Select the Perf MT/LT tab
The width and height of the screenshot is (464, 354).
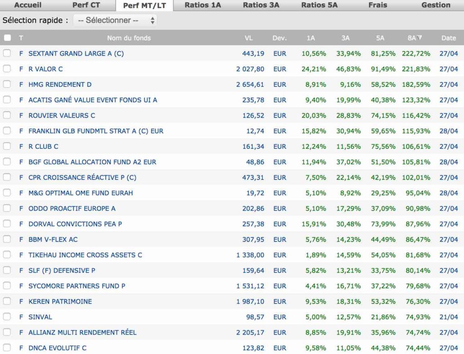[145, 5]
